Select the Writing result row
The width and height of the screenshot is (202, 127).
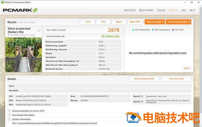pyautogui.click(x=83, y=53)
